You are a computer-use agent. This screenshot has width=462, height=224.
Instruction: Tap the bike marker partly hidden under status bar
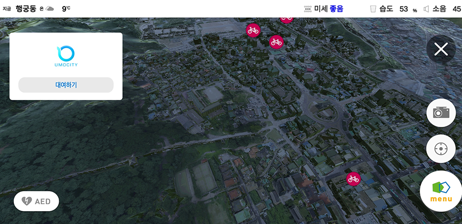pyautogui.click(x=286, y=18)
